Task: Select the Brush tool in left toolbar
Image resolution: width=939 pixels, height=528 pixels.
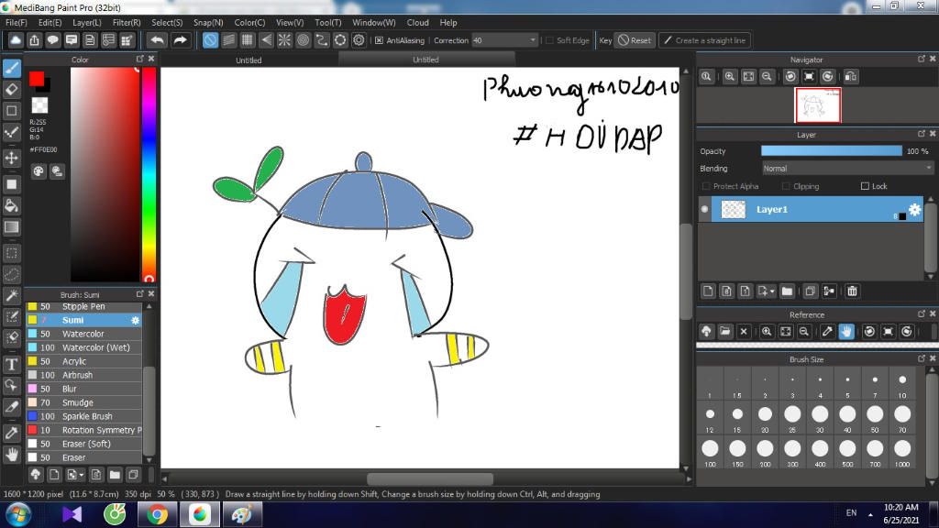Action: [x=12, y=68]
